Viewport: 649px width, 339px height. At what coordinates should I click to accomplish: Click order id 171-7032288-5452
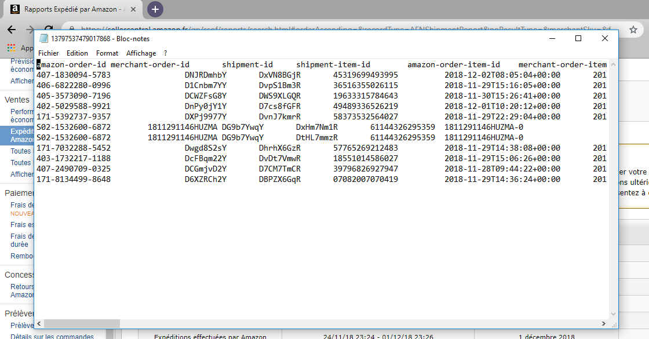tap(73, 148)
